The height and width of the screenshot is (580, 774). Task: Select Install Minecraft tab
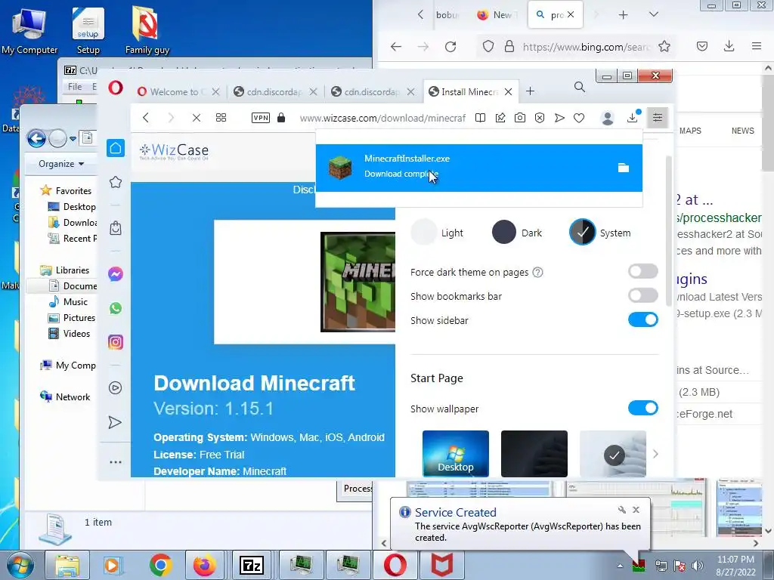[470, 91]
